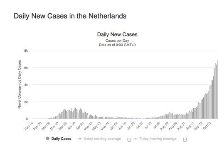Screen dimensions: 224x151
Task: Click the 3-day moving average legend label
Action: tap(102, 139)
